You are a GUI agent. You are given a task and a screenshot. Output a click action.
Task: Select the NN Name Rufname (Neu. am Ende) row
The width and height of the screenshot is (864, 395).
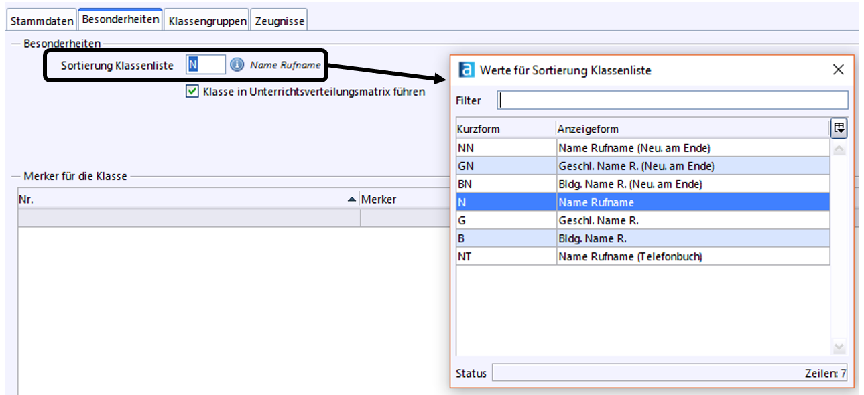[643, 148]
